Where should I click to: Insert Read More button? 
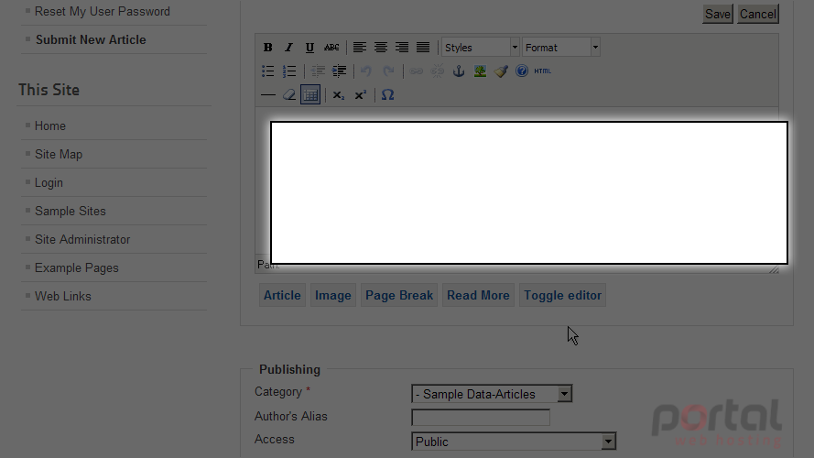pyautogui.click(x=478, y=295)
